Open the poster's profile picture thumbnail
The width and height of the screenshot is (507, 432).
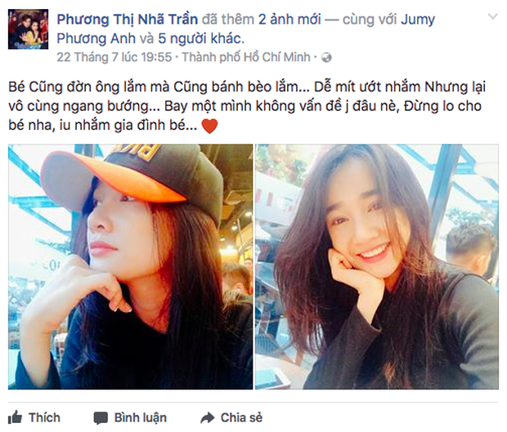point(28,29)
